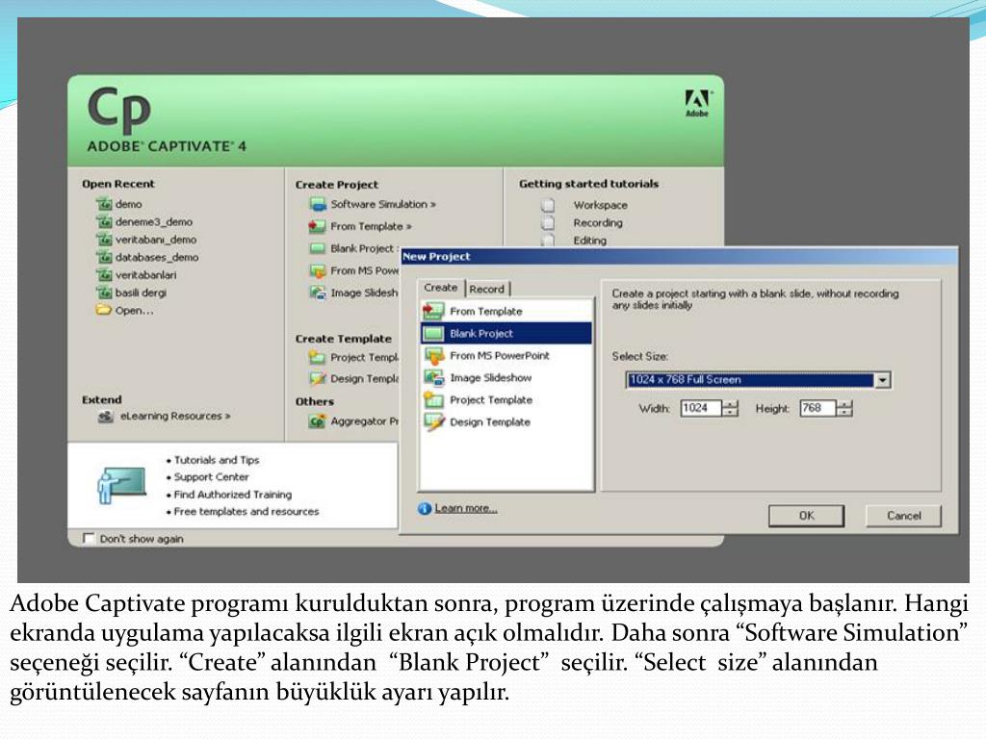The width and height of the screenshot is (986, 739).
Task: Switch to the Record tab
Action: point(486,289)
